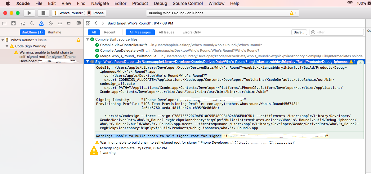Run the app with the Play button
Image resolution: width=371 pixels, height=174 pixels.
pos(29,13)
